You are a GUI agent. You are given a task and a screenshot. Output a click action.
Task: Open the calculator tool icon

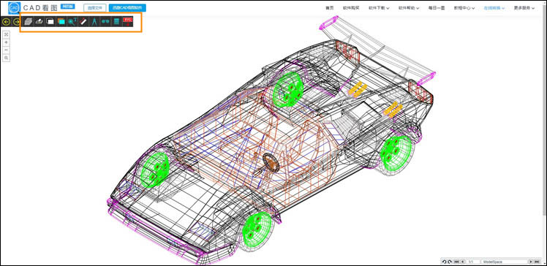tap(116, 22)
